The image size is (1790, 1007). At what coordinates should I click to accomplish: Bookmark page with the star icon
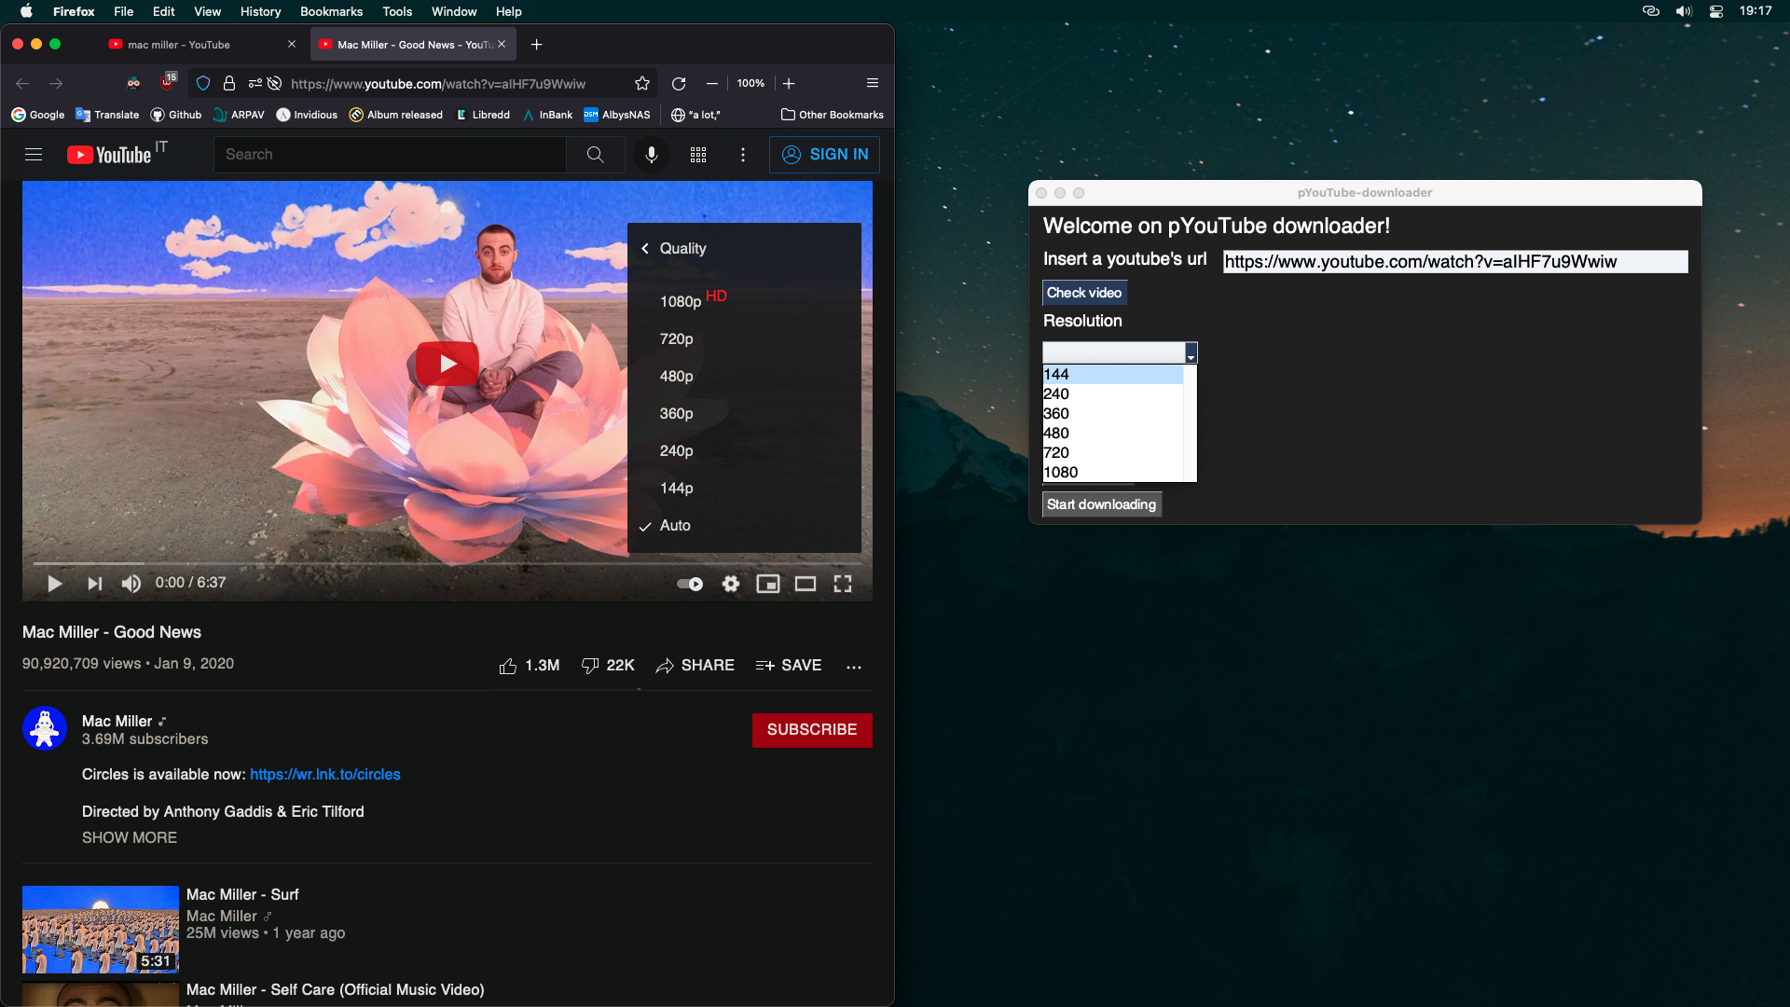[x=642, y=84]
